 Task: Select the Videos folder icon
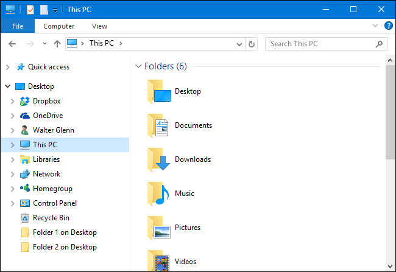pyautogui.click(x=158, y=260)
